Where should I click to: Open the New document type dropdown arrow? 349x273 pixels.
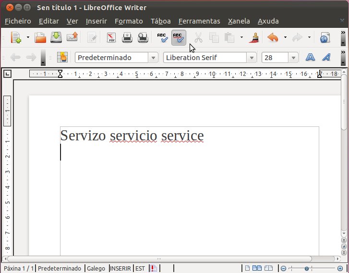coord(28,37)
